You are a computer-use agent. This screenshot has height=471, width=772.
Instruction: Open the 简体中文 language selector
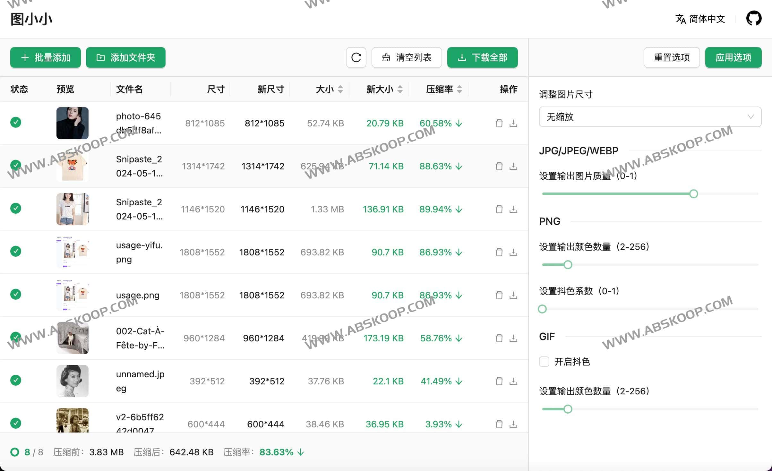point(700,19)
